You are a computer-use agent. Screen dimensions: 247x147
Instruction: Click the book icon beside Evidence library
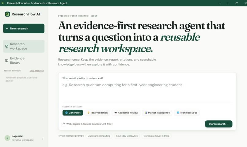[x=7, y=60]
